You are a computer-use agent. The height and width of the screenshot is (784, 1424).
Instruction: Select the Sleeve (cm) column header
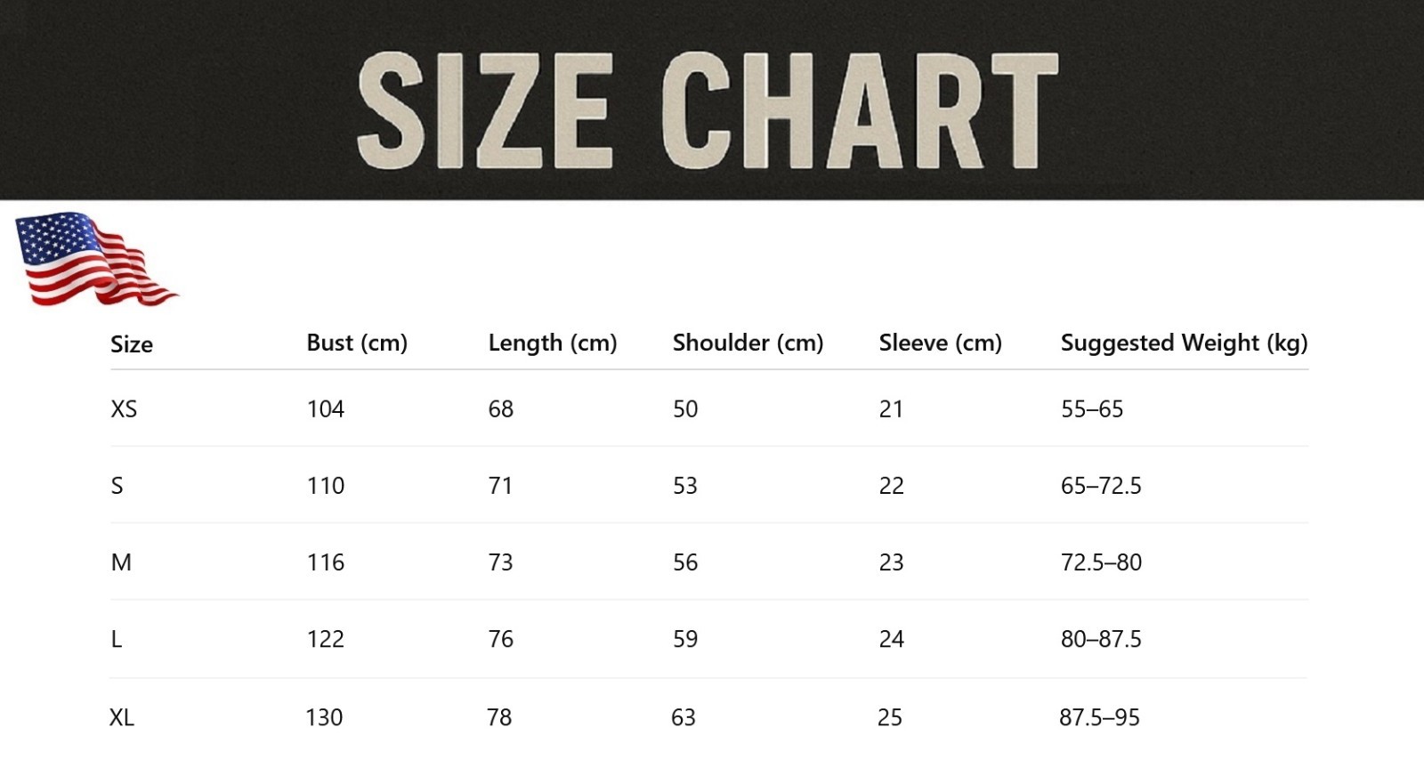click(x=941, y=344)
